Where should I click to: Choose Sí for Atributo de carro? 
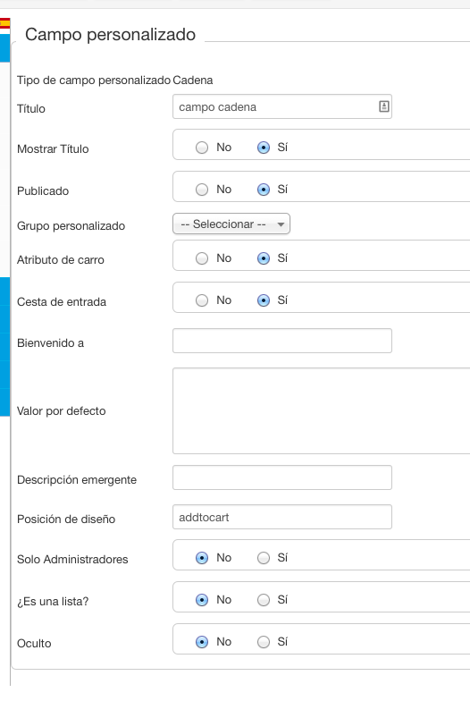click(264, 258)
